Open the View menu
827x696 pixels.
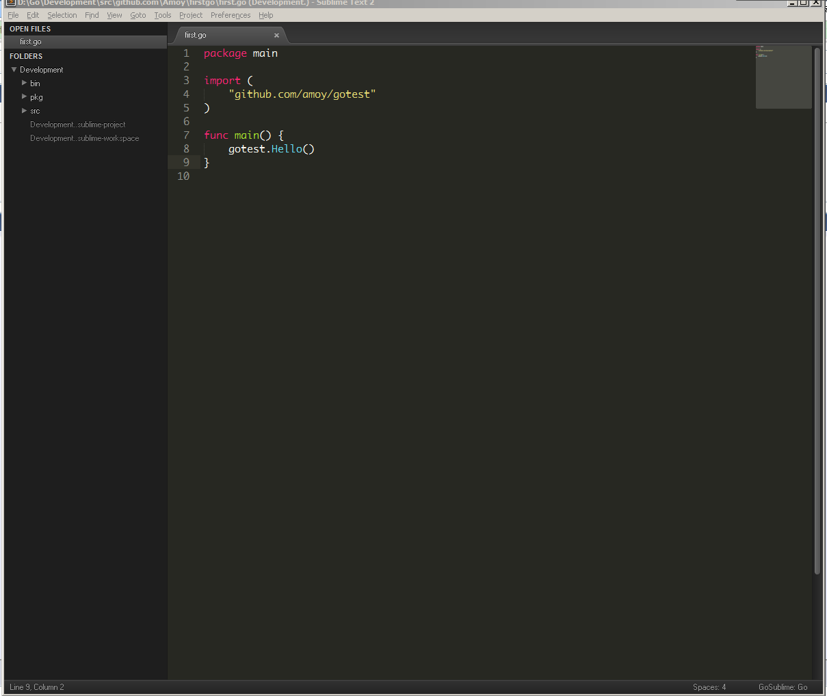coord(114,15)
